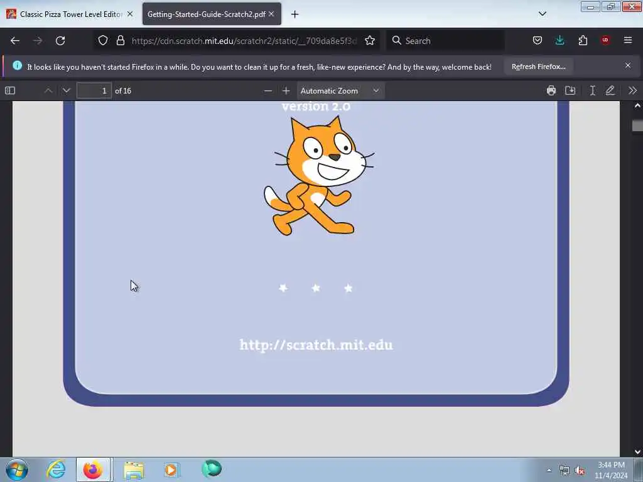Screen dimensions: 643x482
Task: Click the browser forward arrow
Action: click(x=38, y=41)
